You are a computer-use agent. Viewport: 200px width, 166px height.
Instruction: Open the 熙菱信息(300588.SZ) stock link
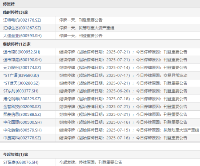point(22,115)
